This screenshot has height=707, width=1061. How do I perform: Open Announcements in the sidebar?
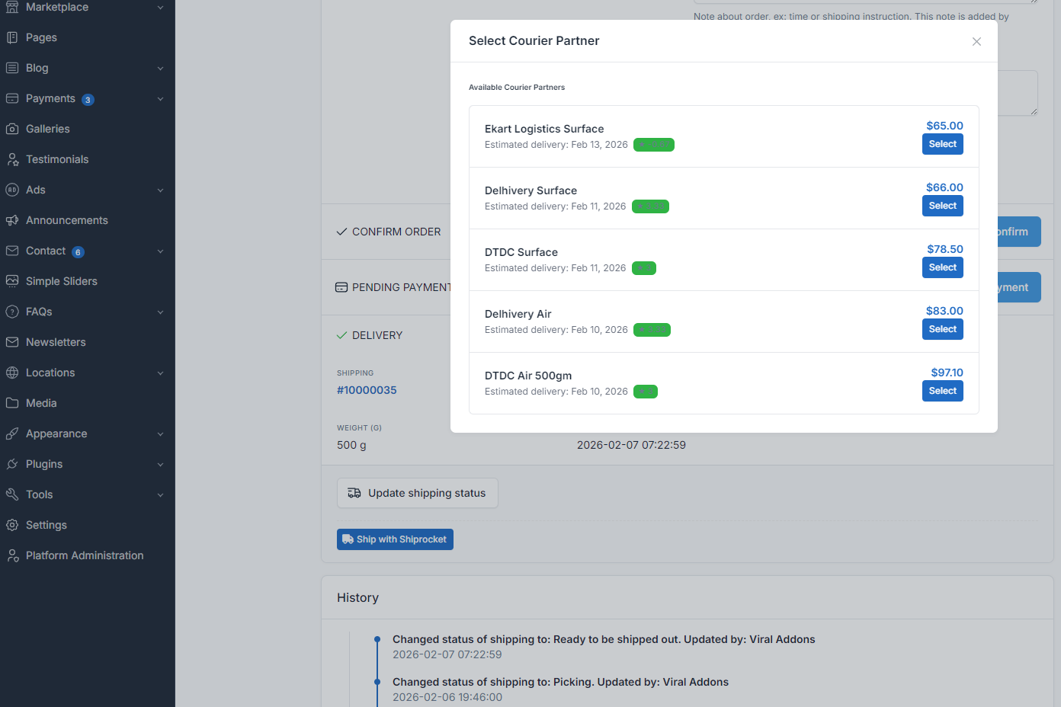(x=67, y=220)
